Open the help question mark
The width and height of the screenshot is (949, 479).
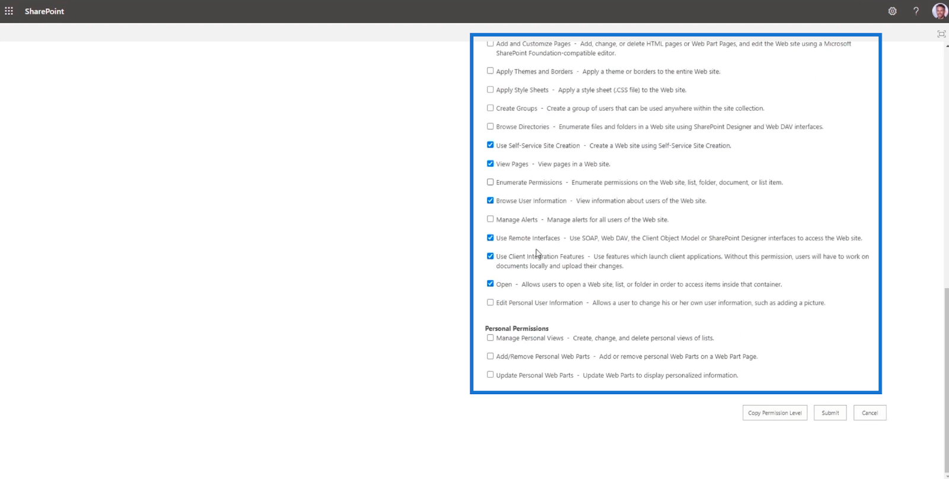tap(916, 11)
